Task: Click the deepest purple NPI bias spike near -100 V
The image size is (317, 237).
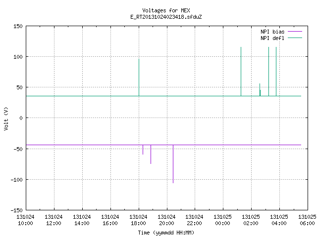Action: pos(173,164)
